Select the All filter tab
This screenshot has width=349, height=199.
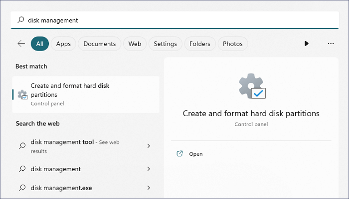[39, 44]
